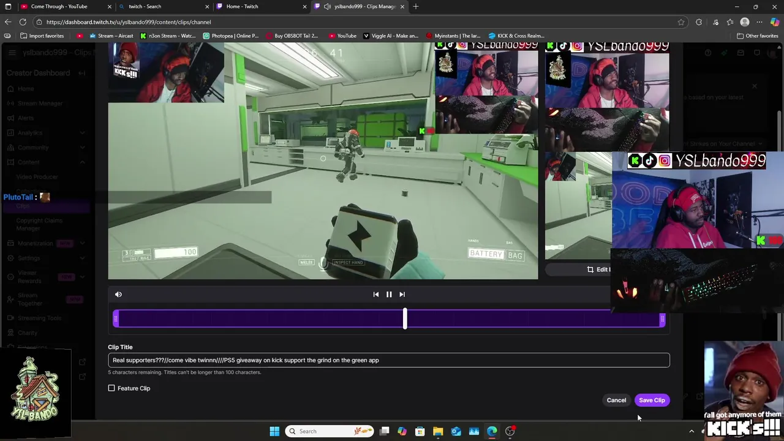Image resolution: width=784 pixels, height=441 pixels.
Task: Toggle the Twitch sidebar hamburger menu
Action: (12, 53)
